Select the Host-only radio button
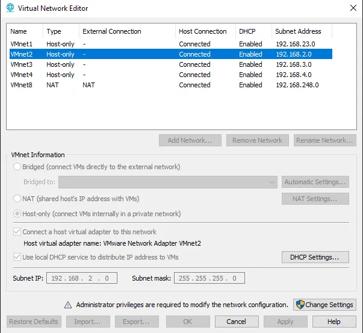The image size is (363, 333). 17,214
